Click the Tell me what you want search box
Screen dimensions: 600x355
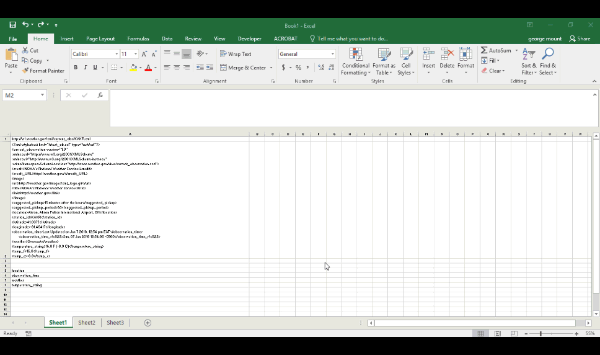pos(352,38)
